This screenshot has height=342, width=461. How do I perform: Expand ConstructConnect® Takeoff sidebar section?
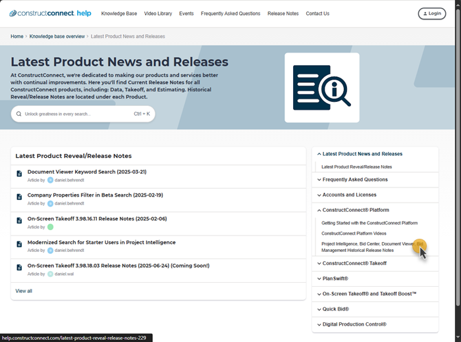[x=319, y=263]
